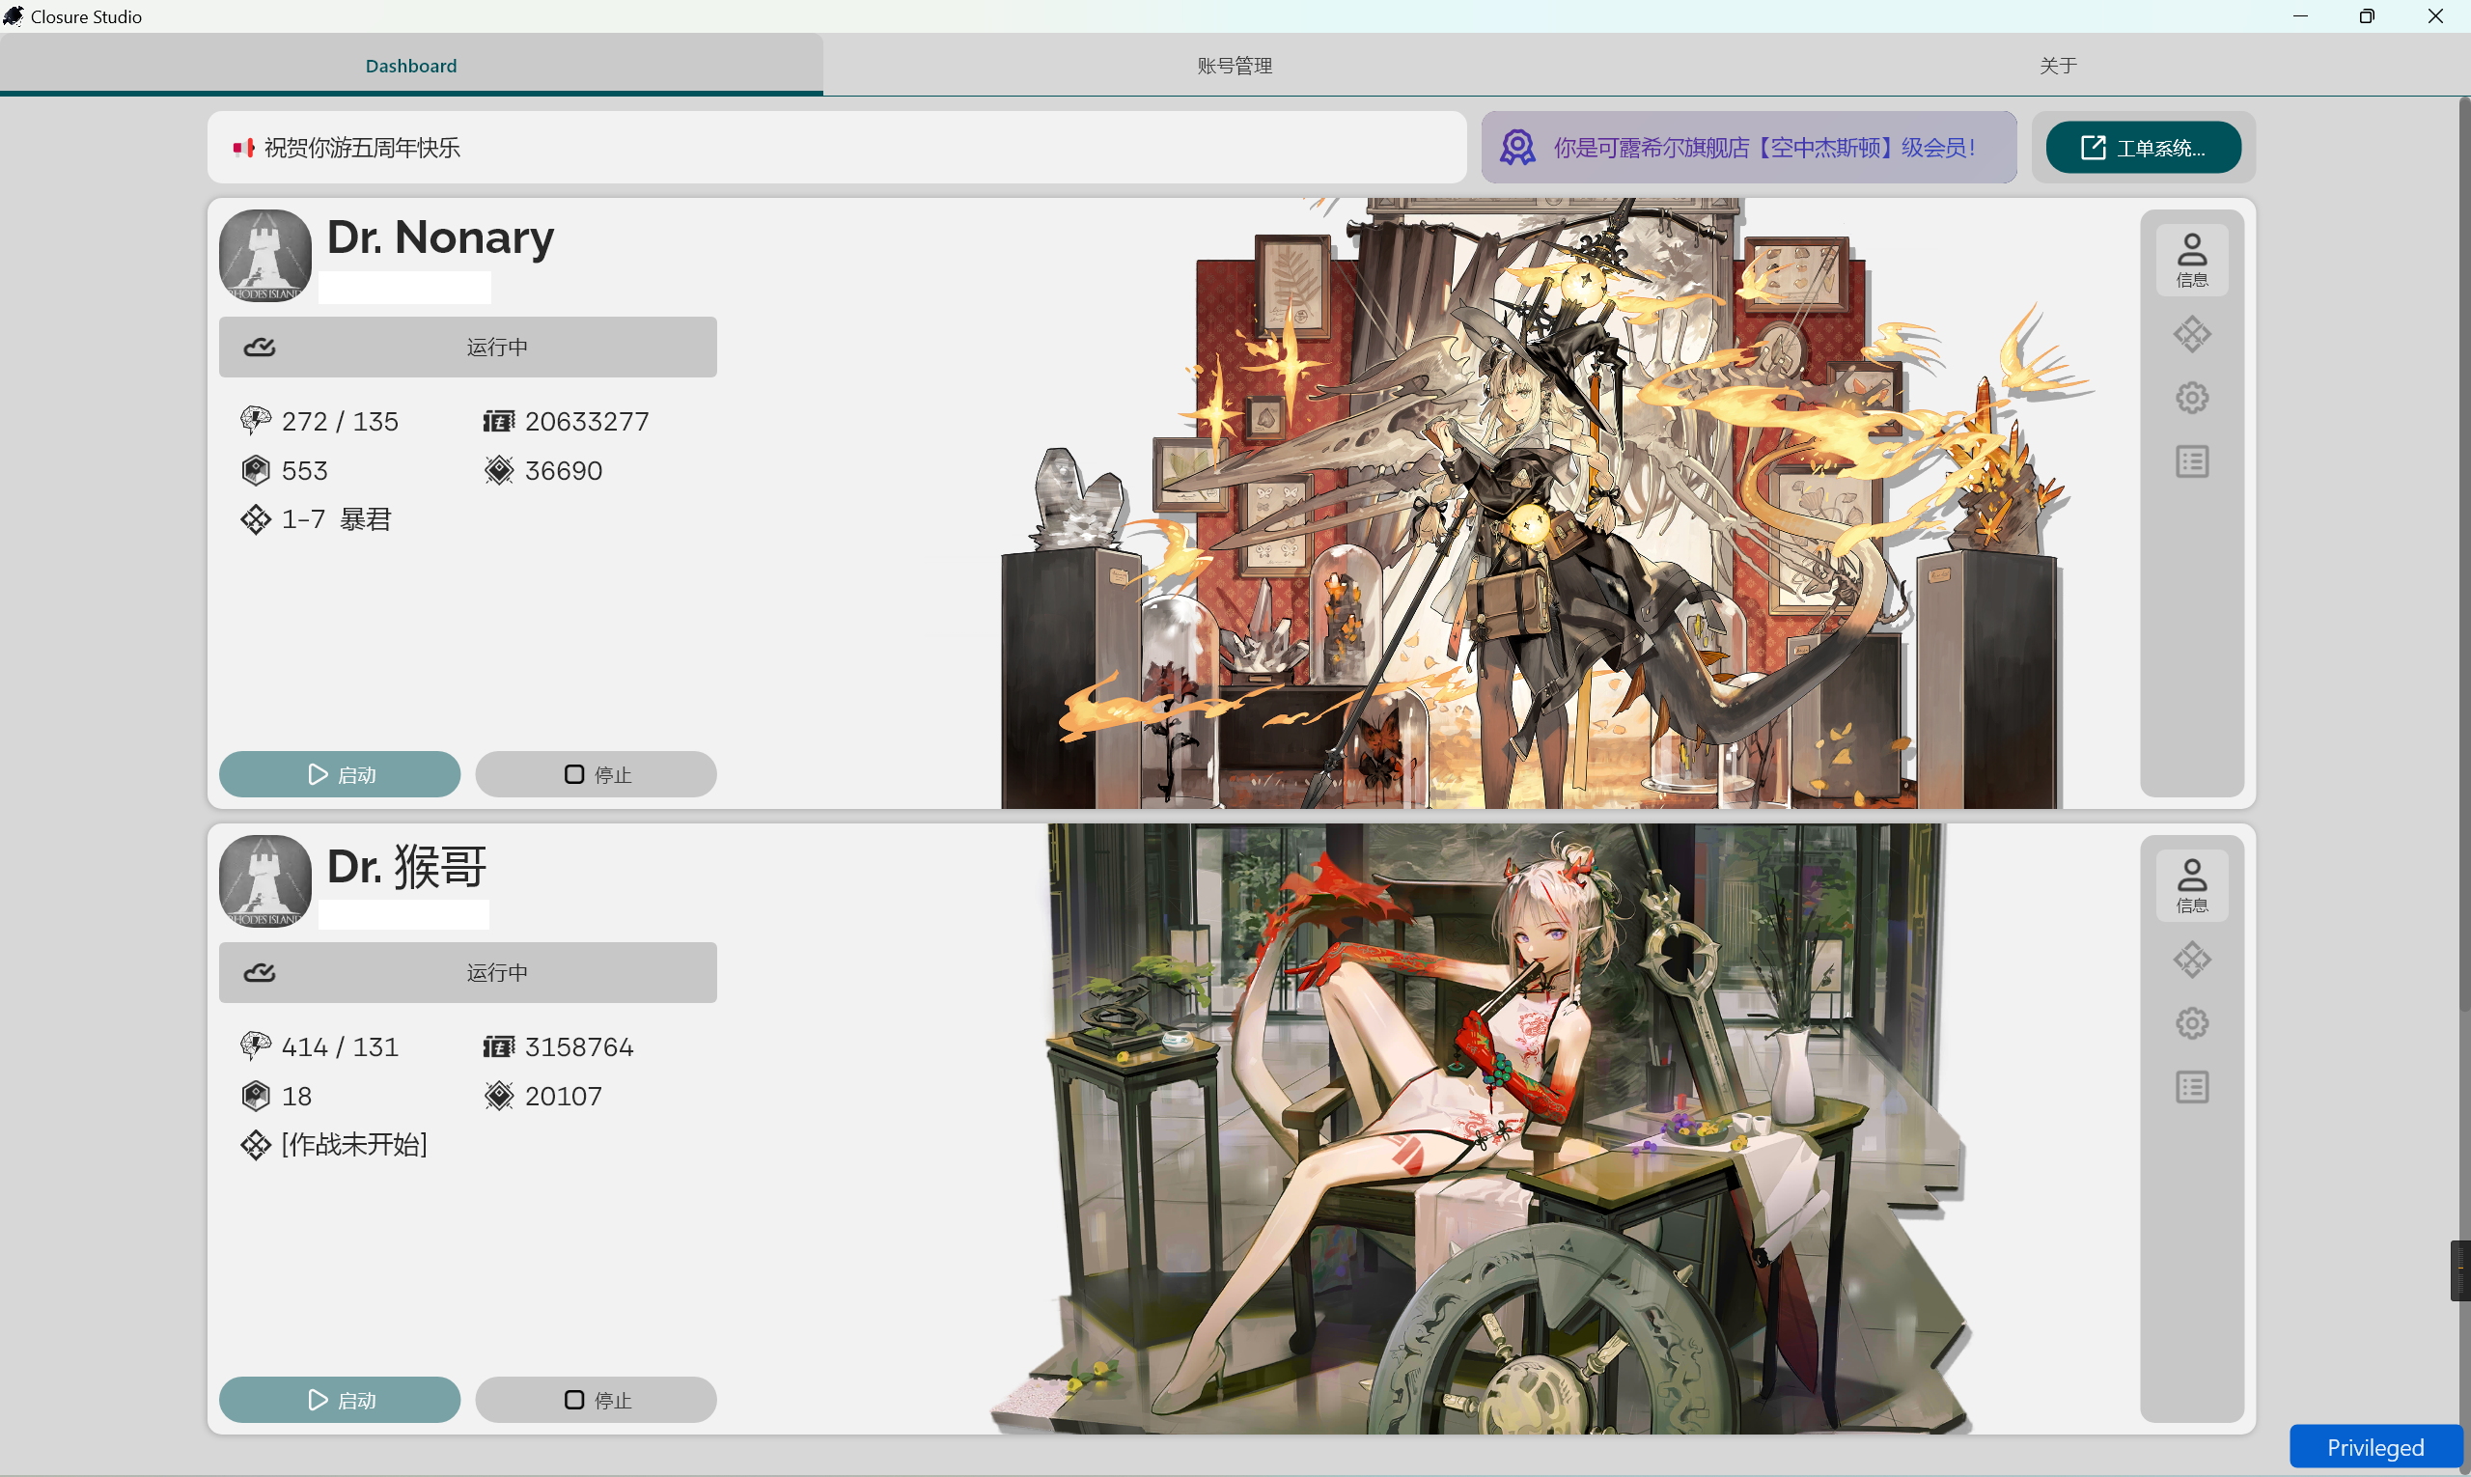Open the 工单系统 external link button
Viewport: 2471px width, 1477px height.
tap(2143, 149)
